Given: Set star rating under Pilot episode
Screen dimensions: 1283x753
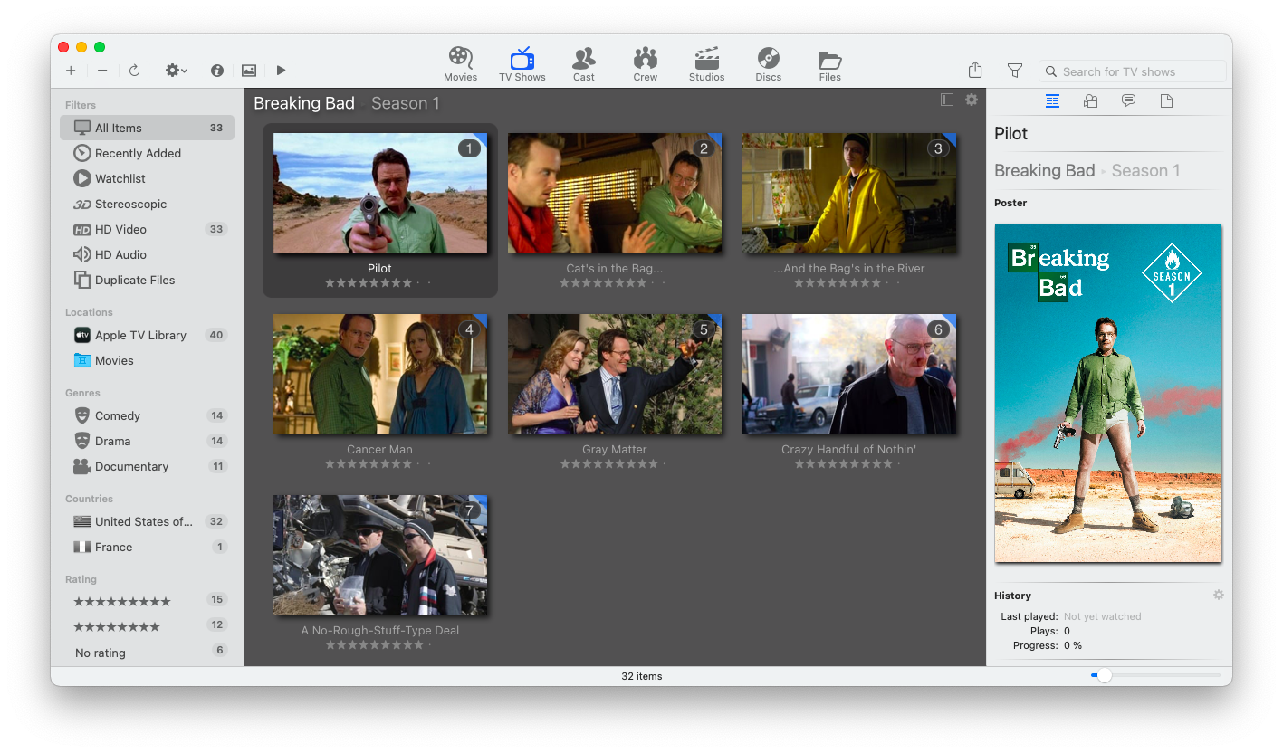Looking at the screenshot, I should click(x=379, y=283).
